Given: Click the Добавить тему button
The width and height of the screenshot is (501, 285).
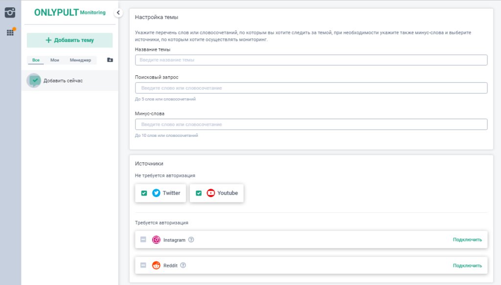Looking at the screenshot, I should pyautogui.click(x=69, y=40).
